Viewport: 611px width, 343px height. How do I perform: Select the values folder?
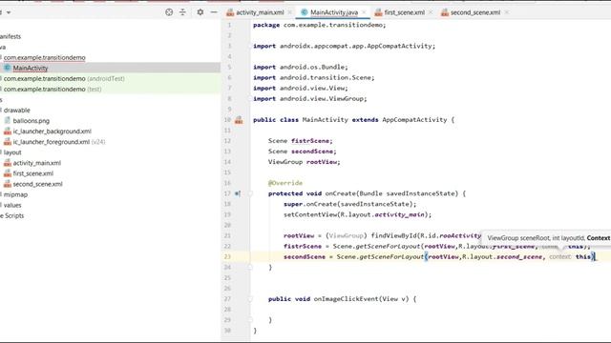pos(12,205)
